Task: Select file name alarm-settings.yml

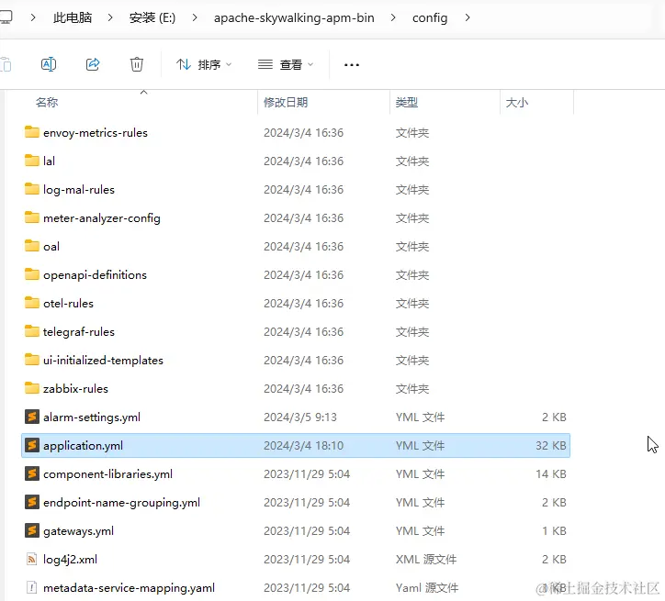Action: click(92, 417)
